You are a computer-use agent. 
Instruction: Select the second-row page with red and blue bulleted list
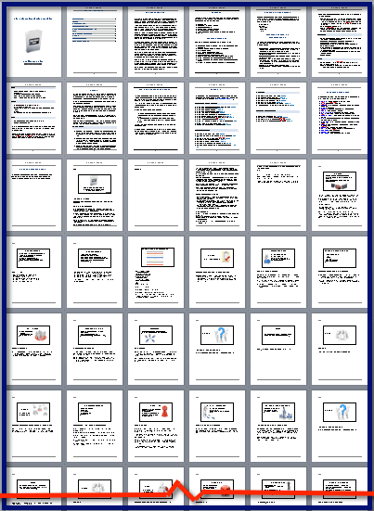coord(340,118)
